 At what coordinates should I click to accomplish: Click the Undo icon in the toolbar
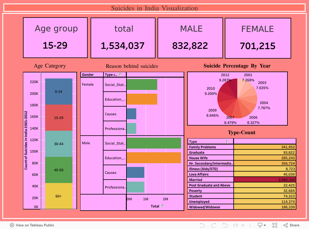coord(202,225)
